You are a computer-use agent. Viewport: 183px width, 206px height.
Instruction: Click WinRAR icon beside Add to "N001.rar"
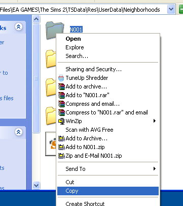click(x=61, y=95)
